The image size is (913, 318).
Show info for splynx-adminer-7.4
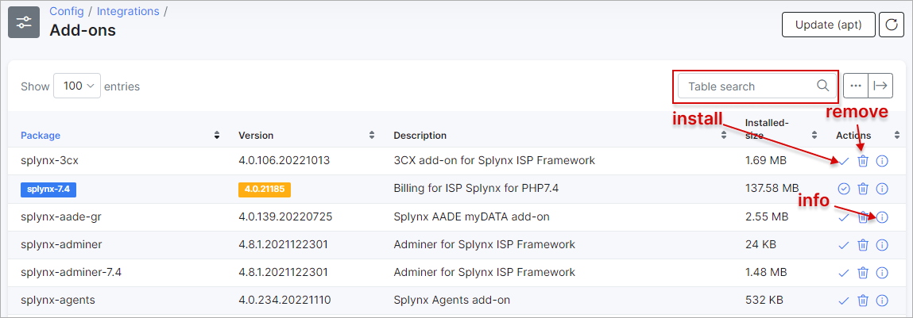(882, 273)
